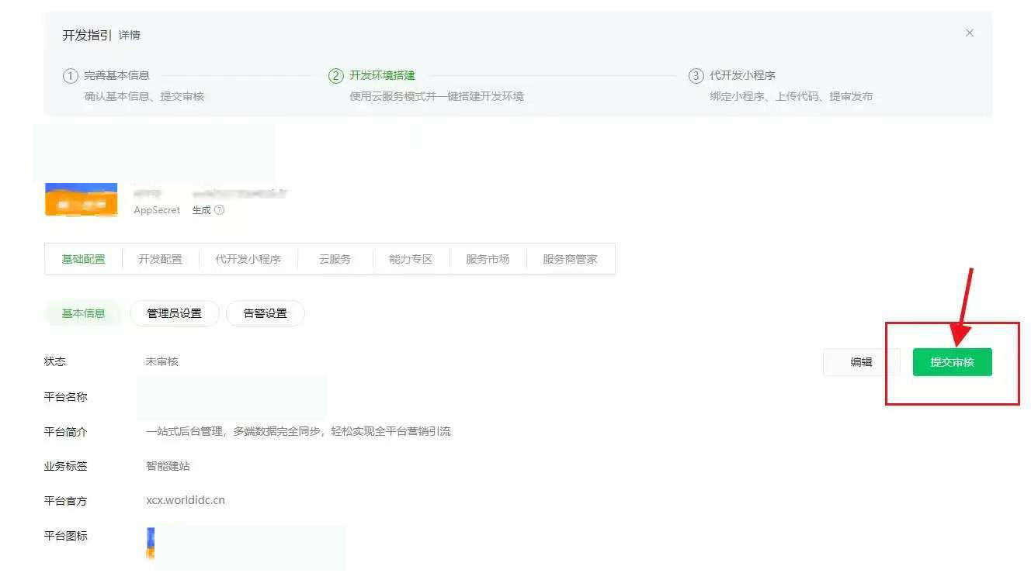Click the step 3 circle in the guide
The image size is (1031, 587).
696,76
